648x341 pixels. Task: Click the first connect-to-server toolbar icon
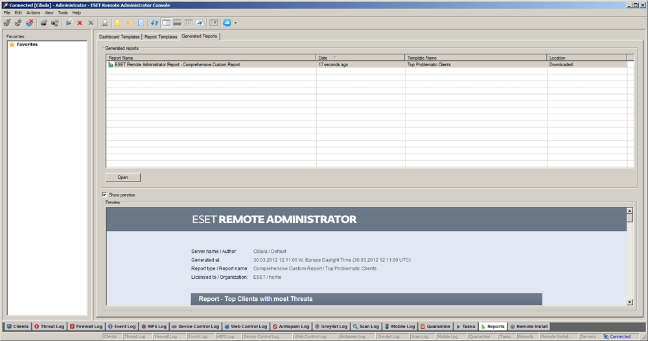coord(7,23)
